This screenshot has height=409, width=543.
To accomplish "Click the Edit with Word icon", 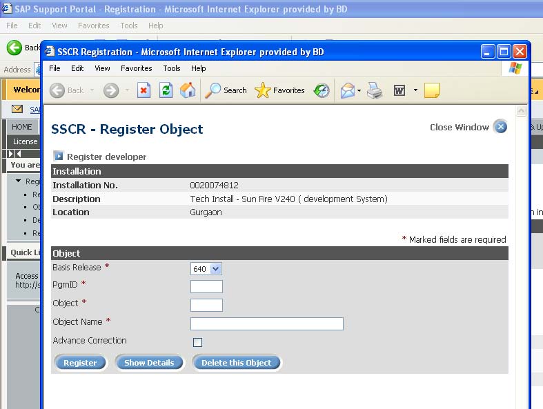I will (399, 91).
